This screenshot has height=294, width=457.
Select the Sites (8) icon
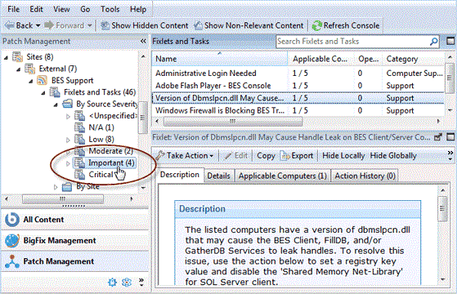tap(17, 57)
